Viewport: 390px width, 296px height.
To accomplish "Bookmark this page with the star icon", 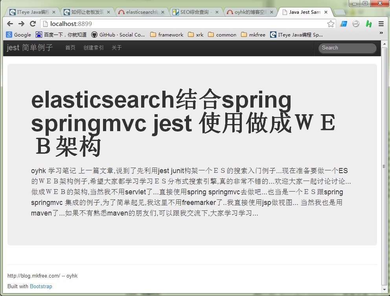I will coord(331,24).
